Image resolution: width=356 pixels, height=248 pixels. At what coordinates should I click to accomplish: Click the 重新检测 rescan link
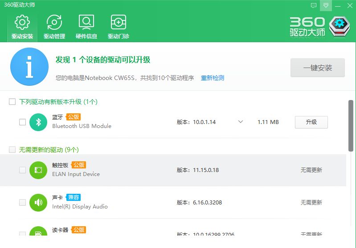point(212,78)
